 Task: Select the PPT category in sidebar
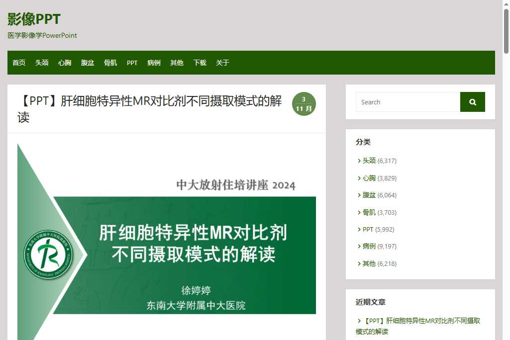[x=368, y=229]
